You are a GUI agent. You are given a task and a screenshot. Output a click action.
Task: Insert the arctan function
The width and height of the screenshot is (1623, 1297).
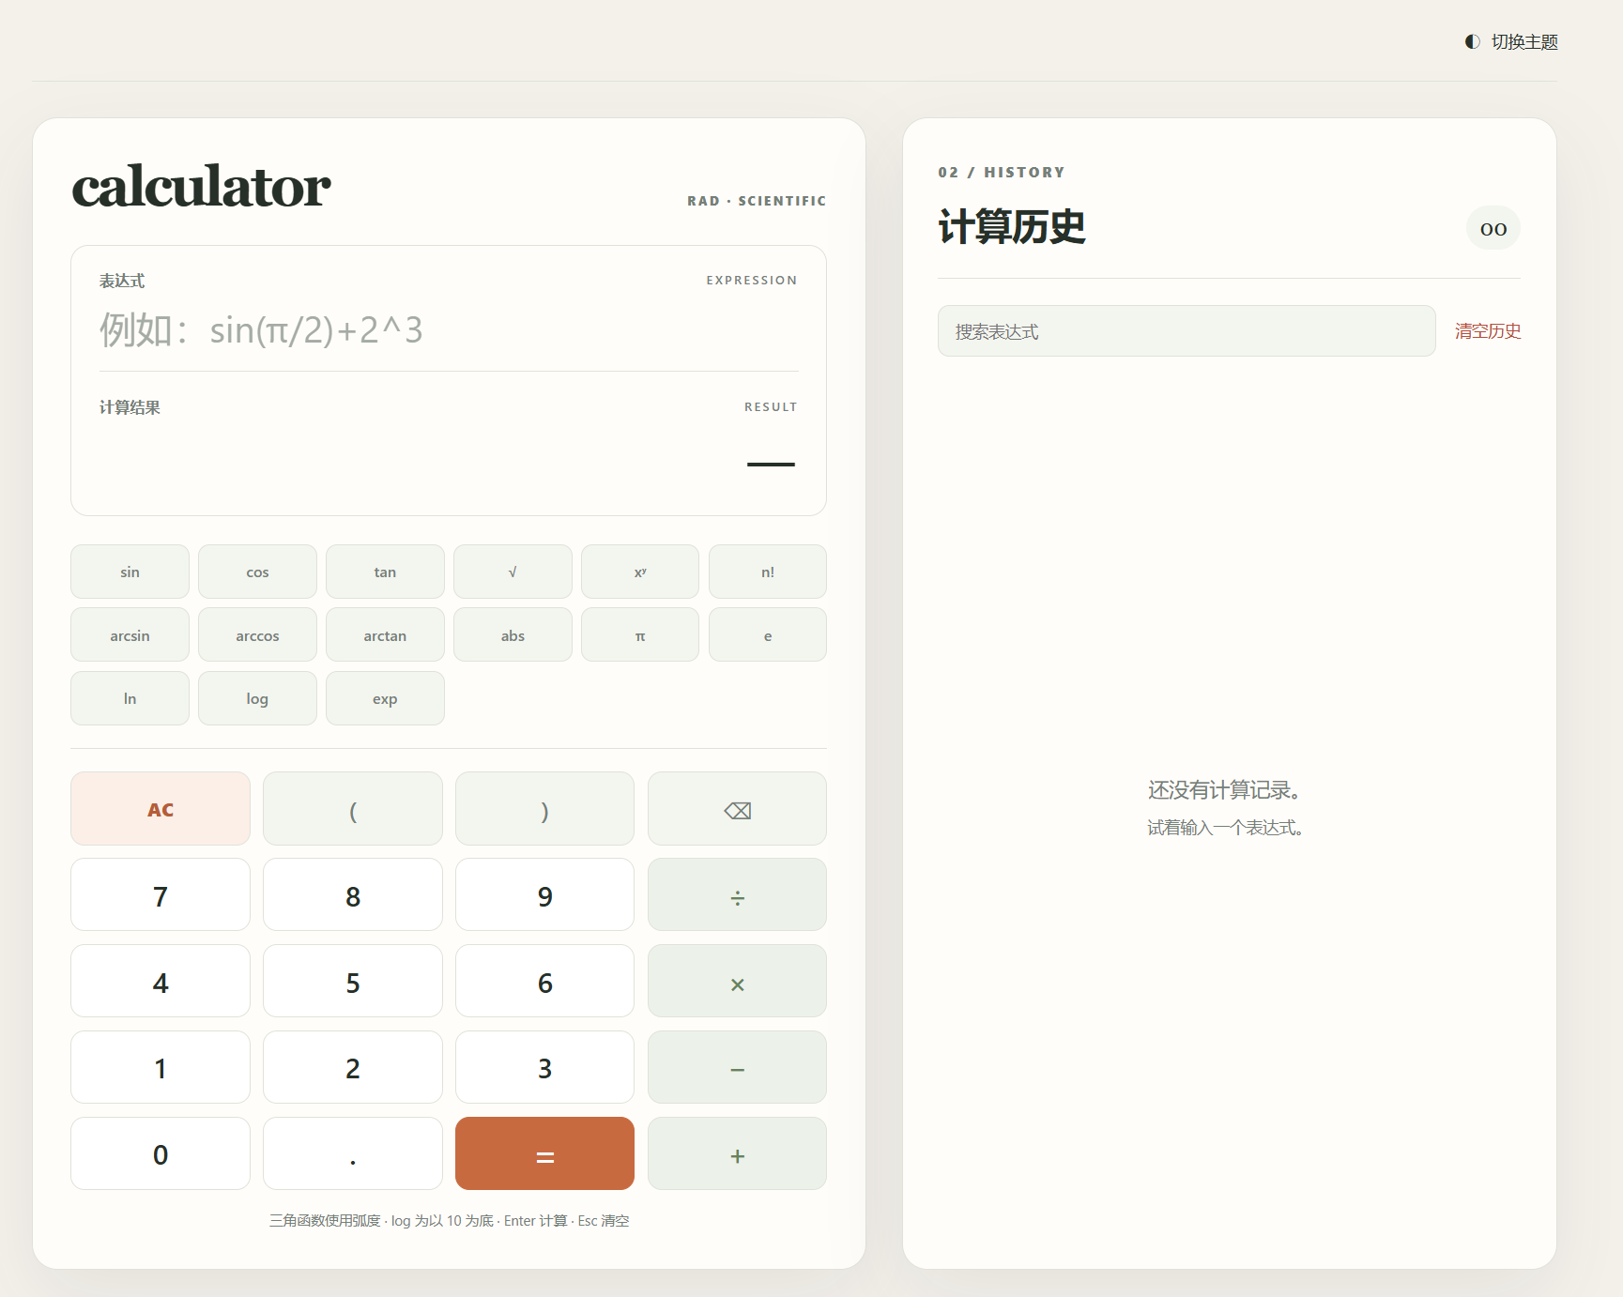click(385, 635)
